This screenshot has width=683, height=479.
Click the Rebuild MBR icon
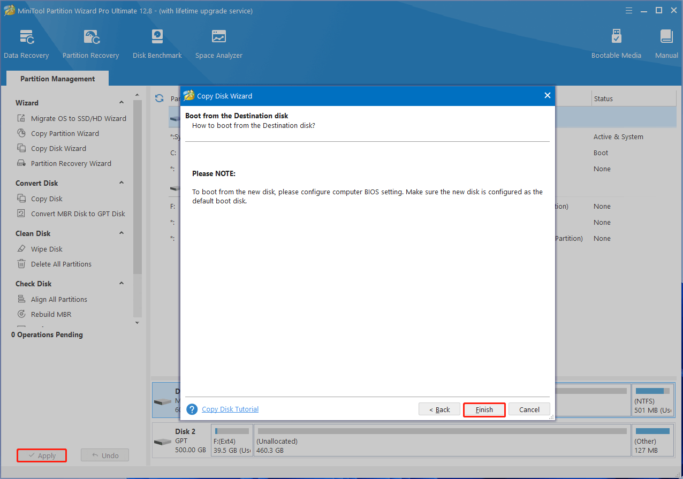21,314
